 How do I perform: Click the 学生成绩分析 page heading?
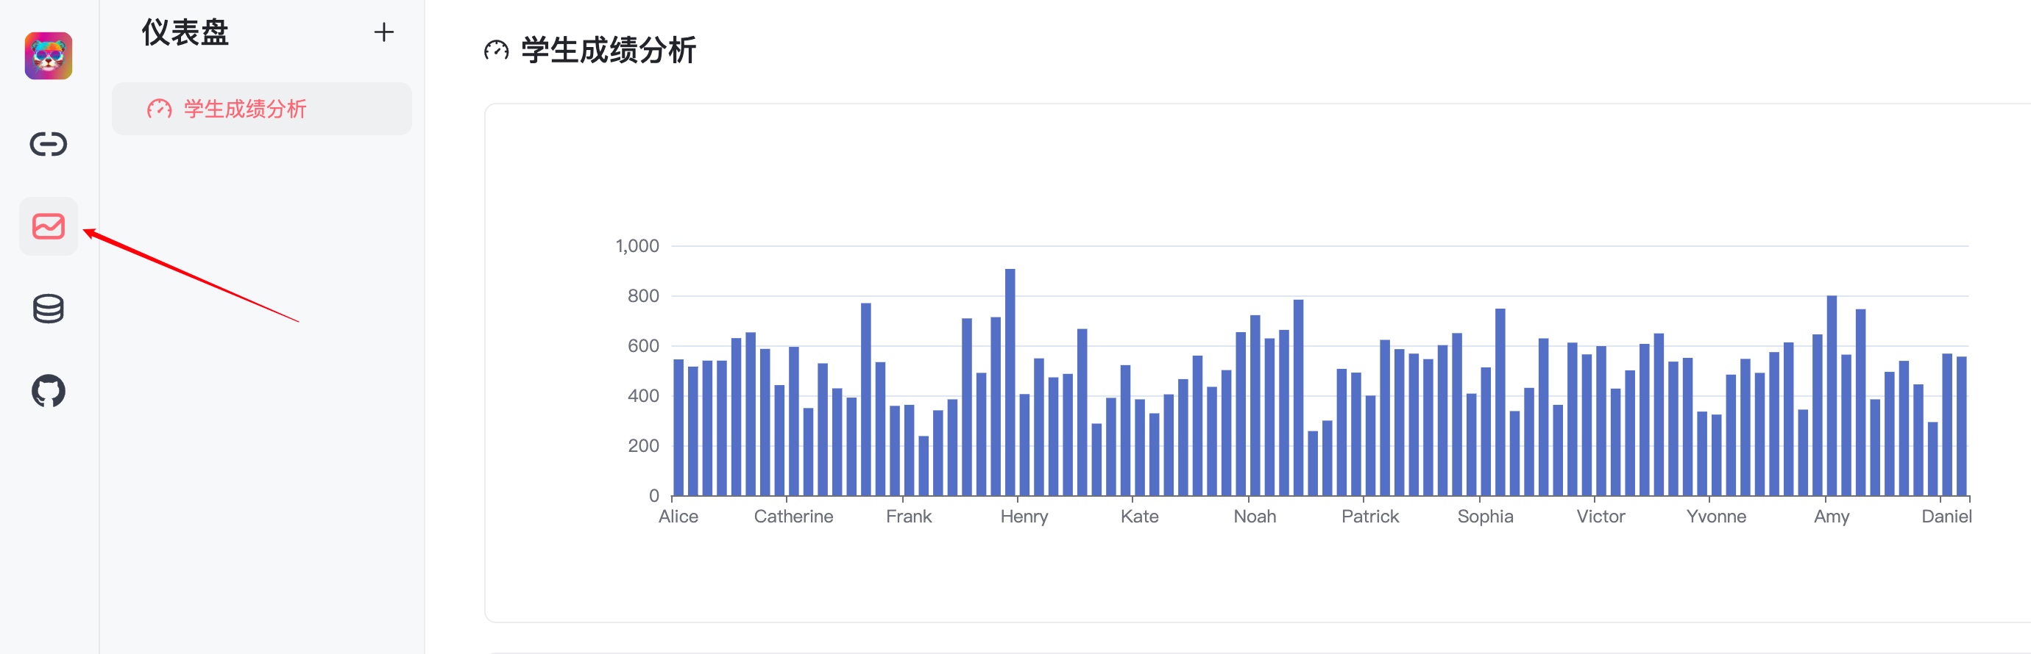pyautogui.click(x=608, y=51)
